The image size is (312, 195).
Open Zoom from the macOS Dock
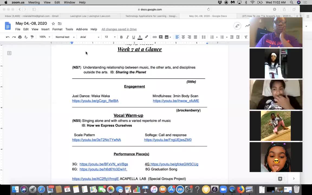(x=223, y=189)
